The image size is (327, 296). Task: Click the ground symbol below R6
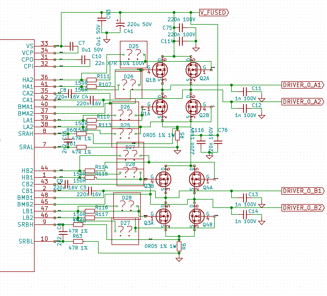click(179, 259)
